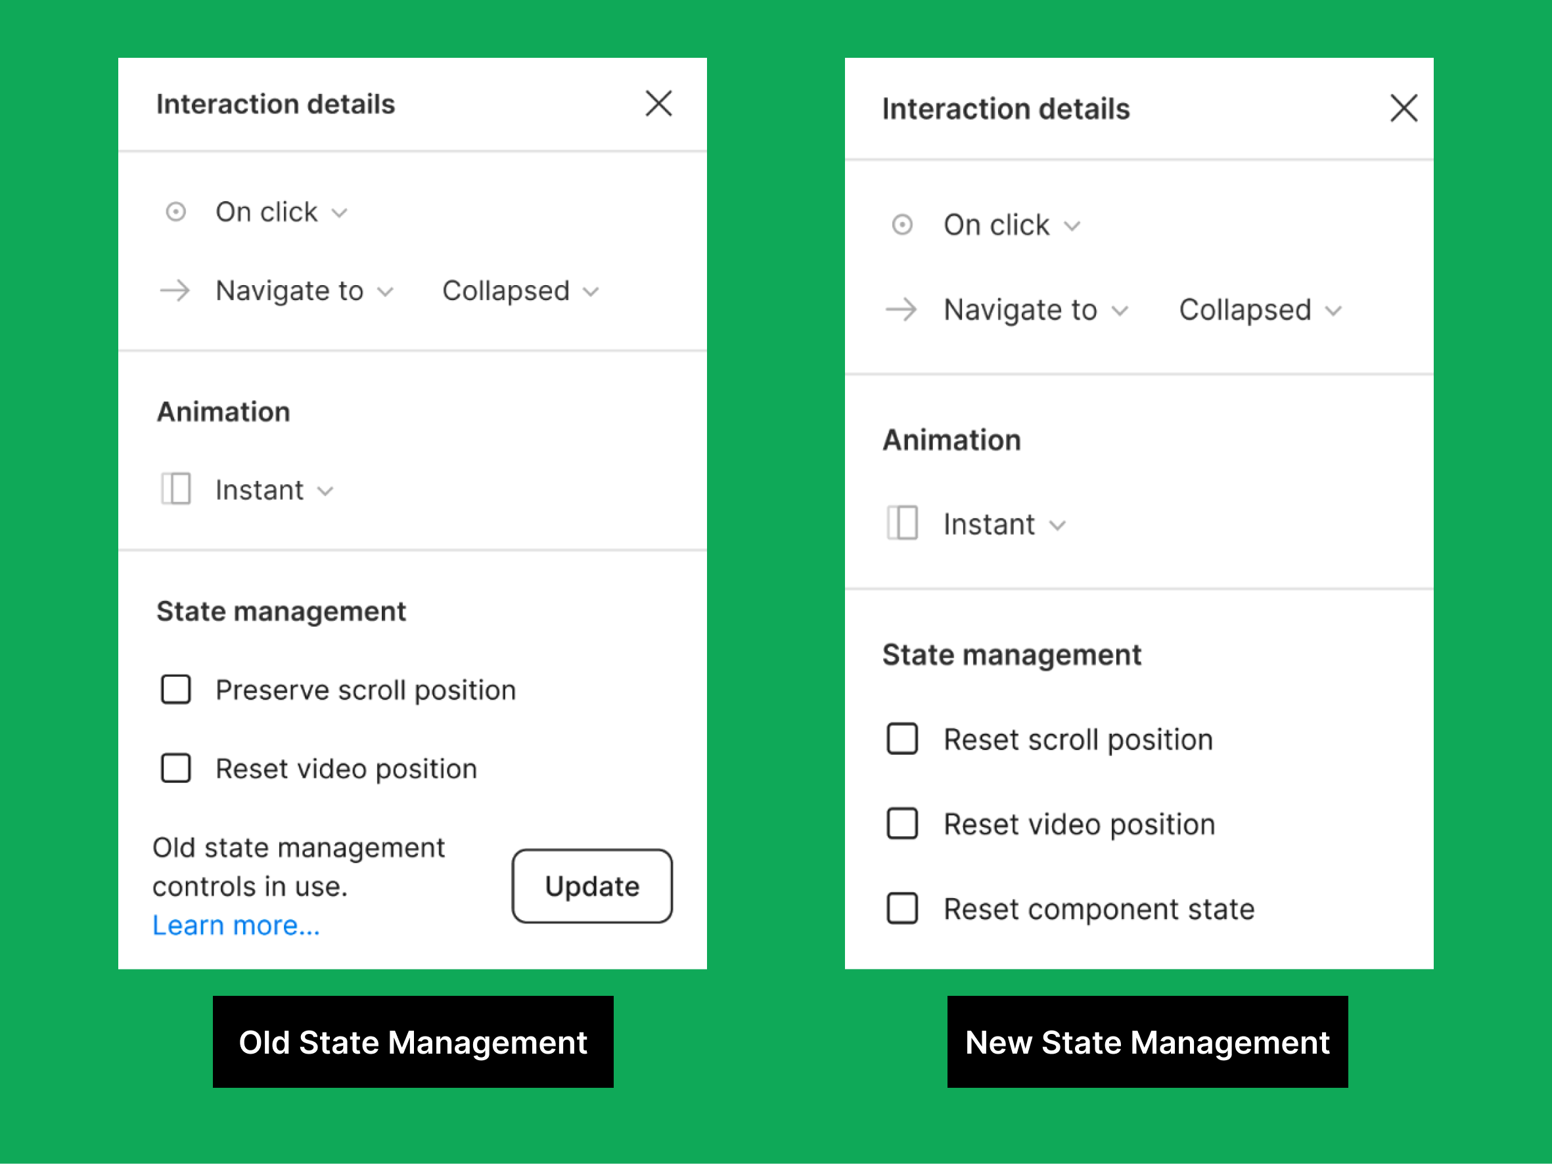Click the Navigate to arrow icon in new panel
Viewport: 1552px width, 1164px height.
901,309
